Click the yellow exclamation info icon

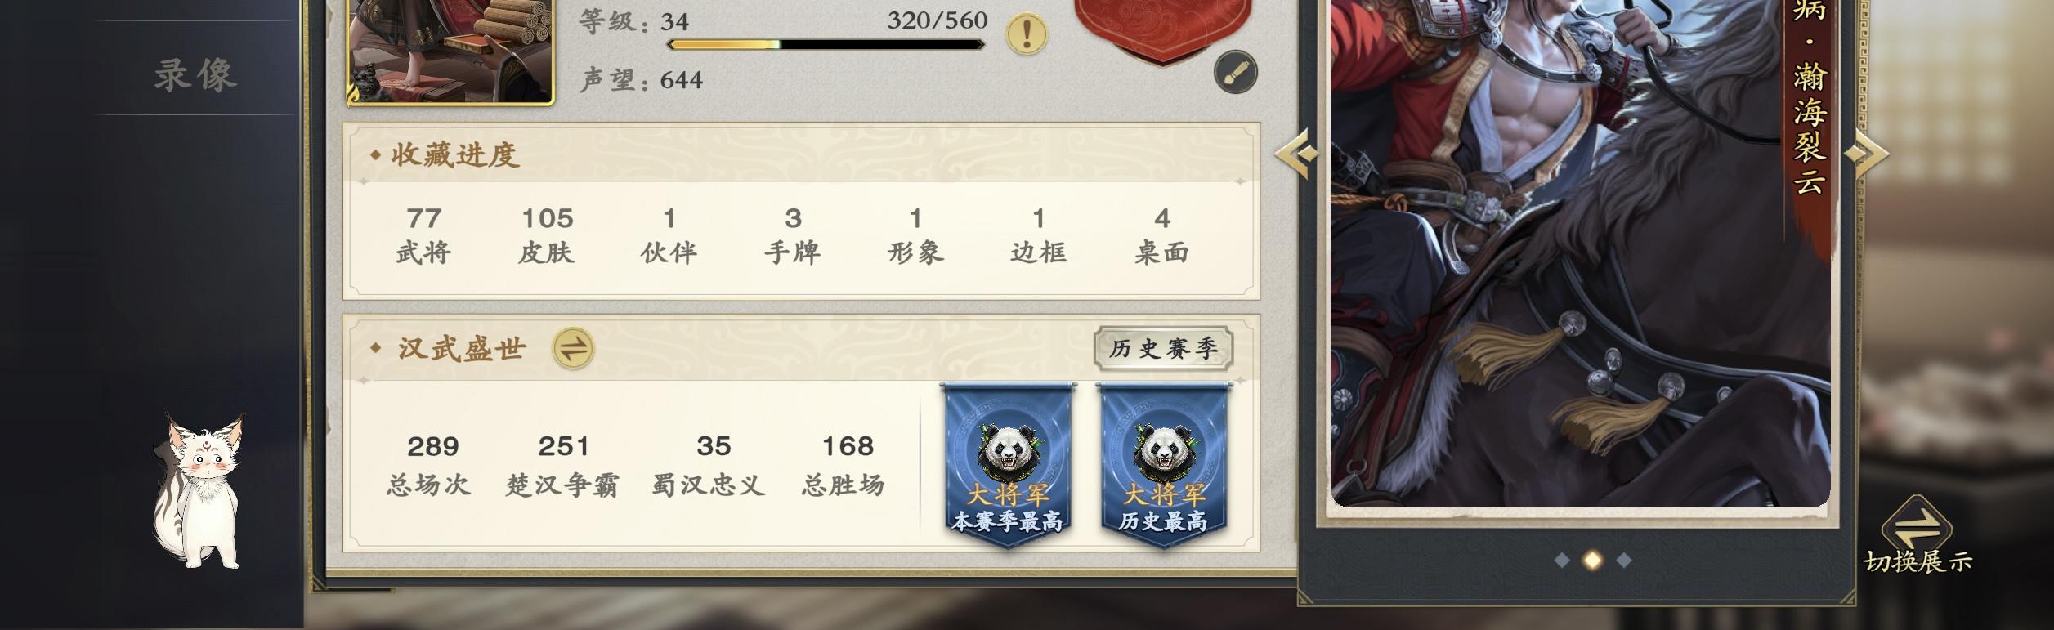coord(1027,34)
